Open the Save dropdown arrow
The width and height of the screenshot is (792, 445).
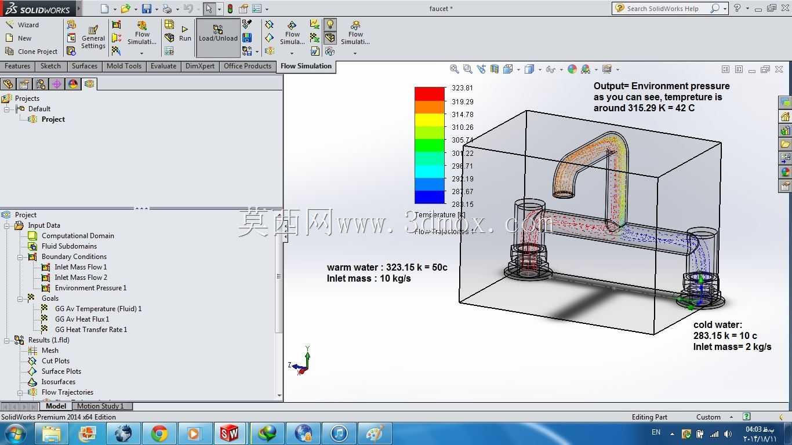[x=157, y=9]
